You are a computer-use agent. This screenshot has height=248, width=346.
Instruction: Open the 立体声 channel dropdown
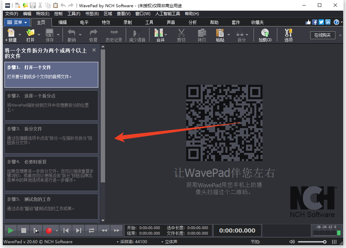click(x=171, y=241)
